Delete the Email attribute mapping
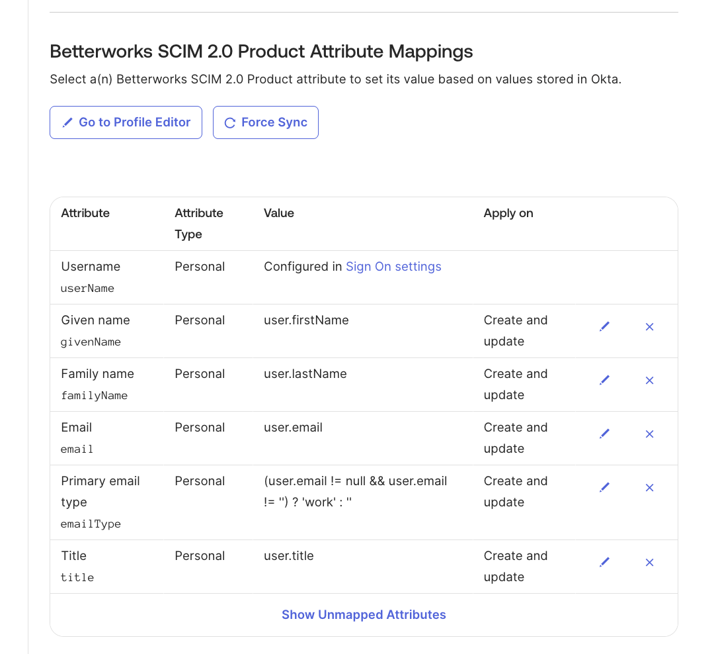The width and height of the screenshot is (718, 654). click(x=649, y=434)
